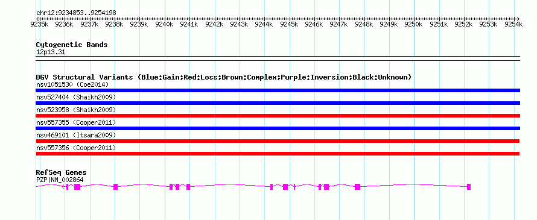Select the 9246k ruler tick label
This screenshot has height=220, width=537.
(314, 24)
